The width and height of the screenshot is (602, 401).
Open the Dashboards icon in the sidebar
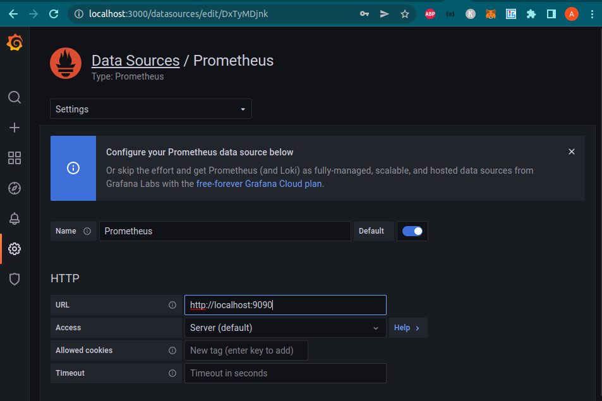pyautogui.click(x=14, y=158)
